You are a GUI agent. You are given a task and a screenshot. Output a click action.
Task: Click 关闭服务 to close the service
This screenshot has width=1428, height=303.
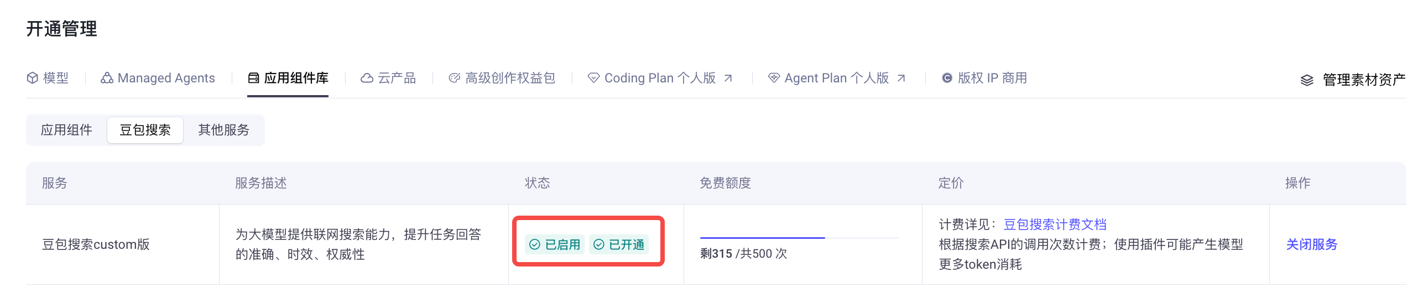tap(1312, 244)
